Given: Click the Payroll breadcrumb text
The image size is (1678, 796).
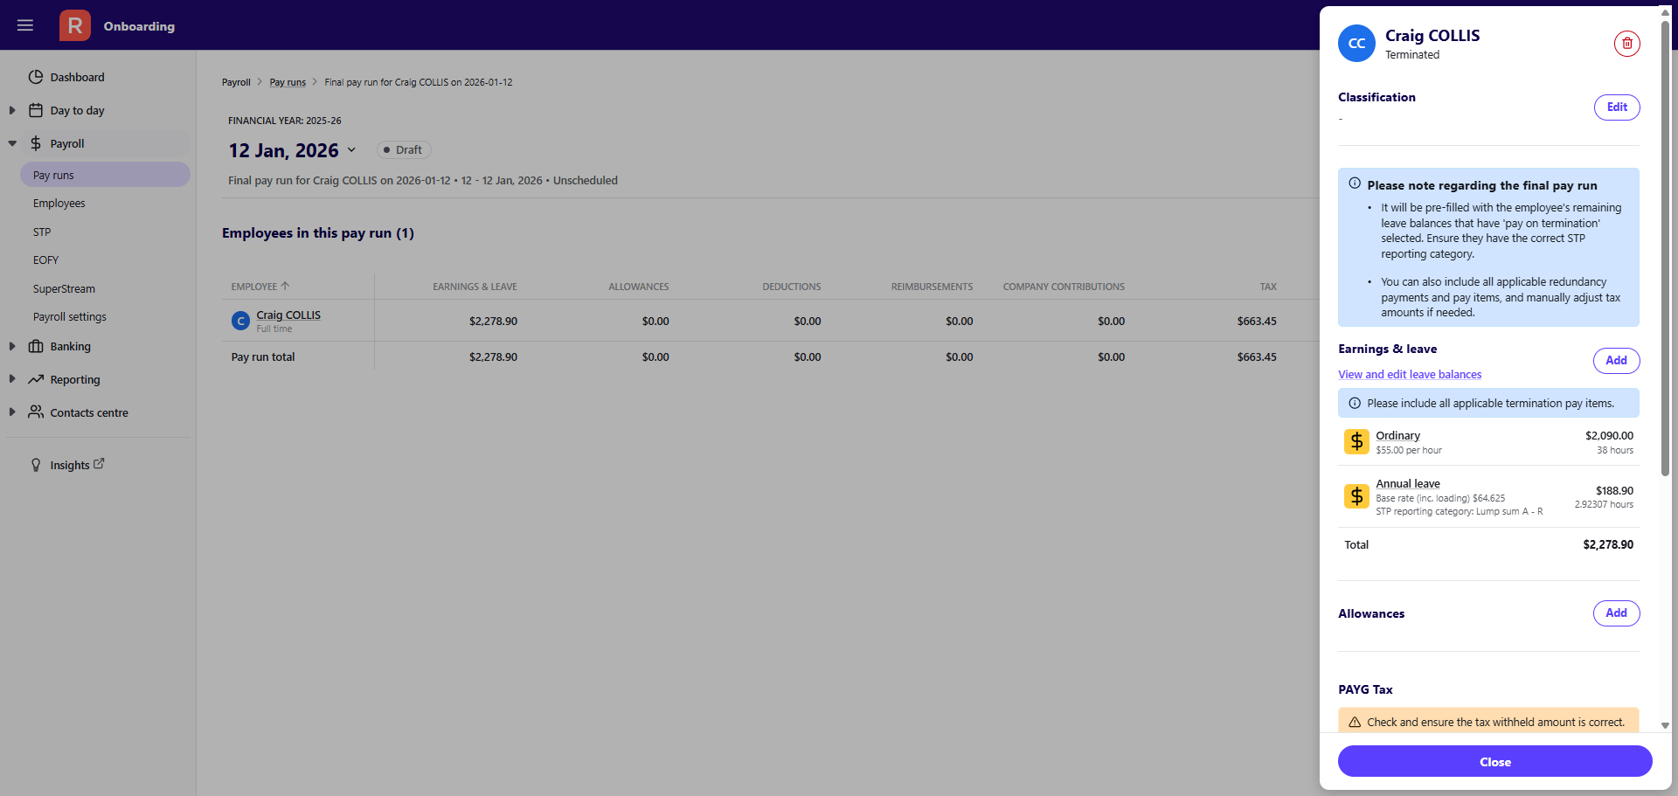Looking at the screenshot, I should click(x=236, y=82).
